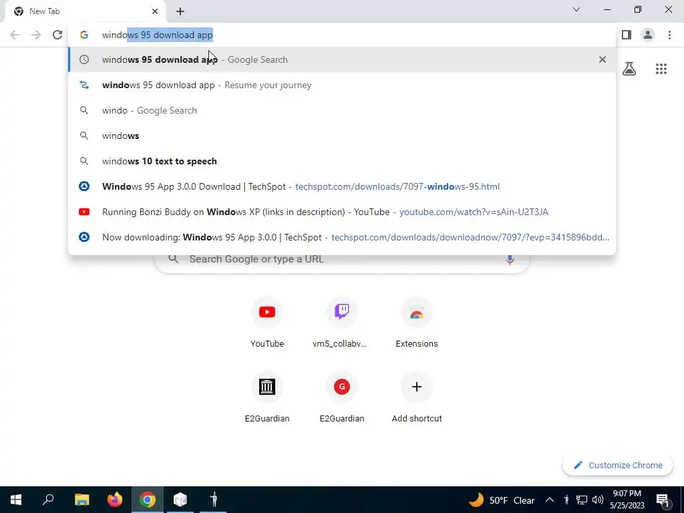Open a new tab with plus button
This screenshot has height=513, width=684.
tap(180, 11)
